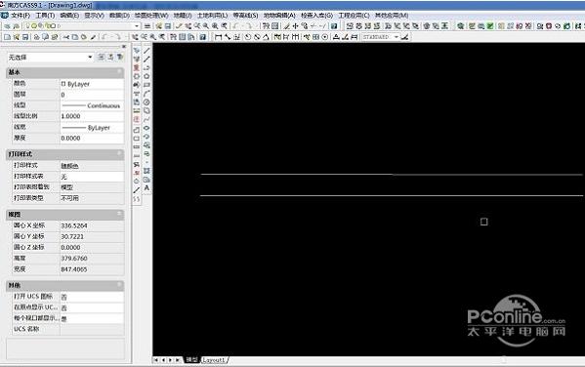Click the Open file icon
Screen dimensions: 585x367
[x=17, y=37]
